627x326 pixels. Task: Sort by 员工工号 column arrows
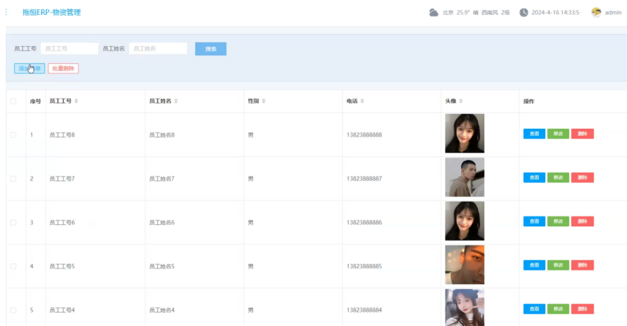click(x=76, y=101)
